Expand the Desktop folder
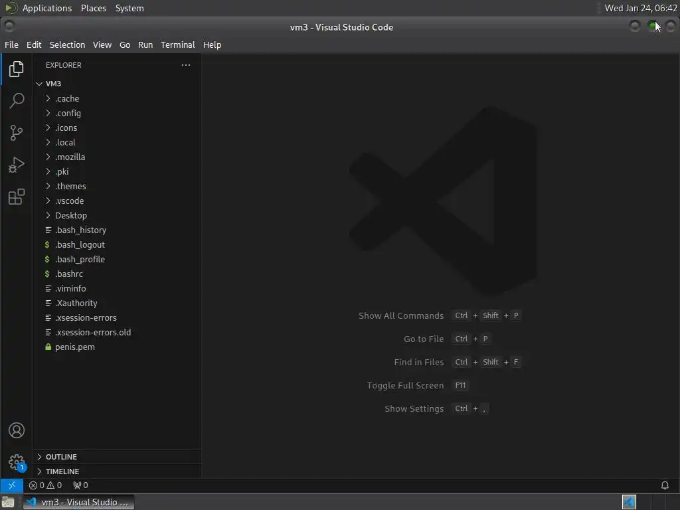 tap(116, 216)
